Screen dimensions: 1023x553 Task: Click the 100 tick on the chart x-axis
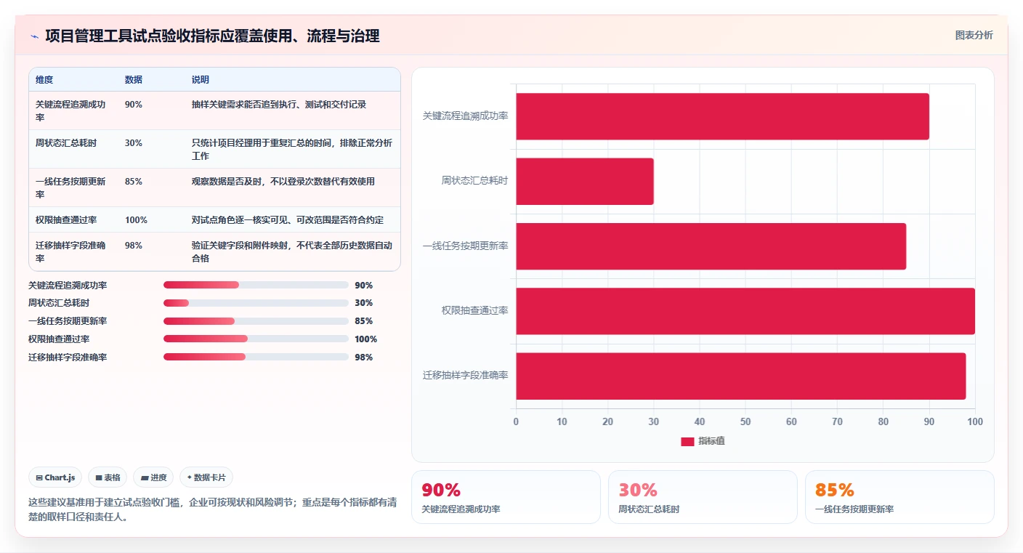click(975, 421)
